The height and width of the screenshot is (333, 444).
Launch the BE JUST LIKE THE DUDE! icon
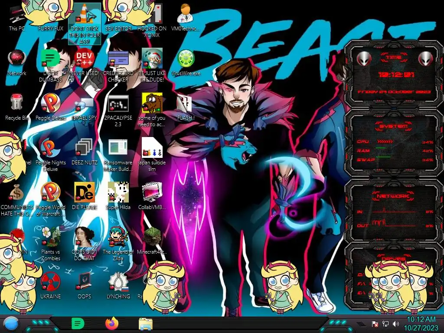pyautogui.click(x=152, y=66)
